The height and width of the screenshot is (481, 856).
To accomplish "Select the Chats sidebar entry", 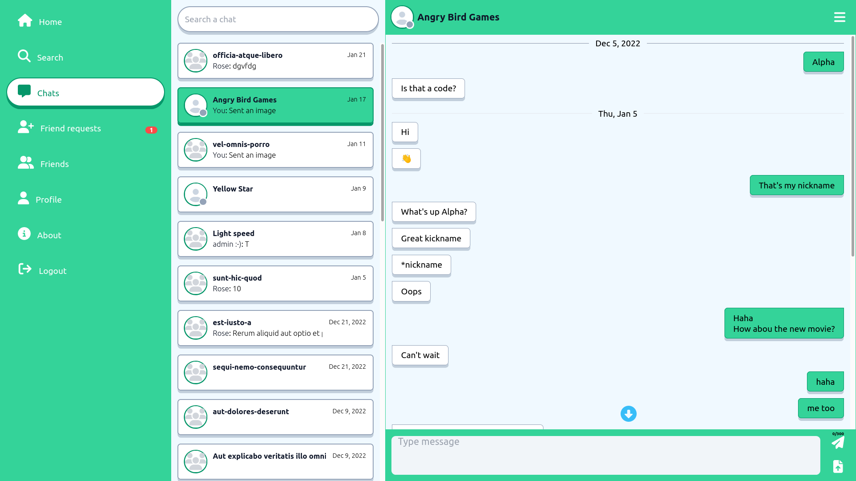I will [x=86, y=93].
